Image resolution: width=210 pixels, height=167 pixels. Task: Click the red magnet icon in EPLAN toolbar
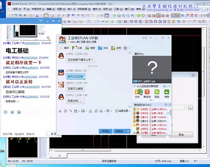coord(187,15)
